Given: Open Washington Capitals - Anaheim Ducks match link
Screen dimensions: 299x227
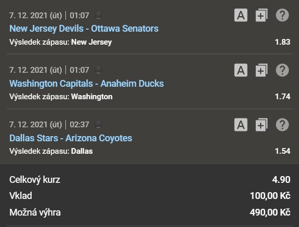Looking at the screenshot, I should (x=87, y=84).
